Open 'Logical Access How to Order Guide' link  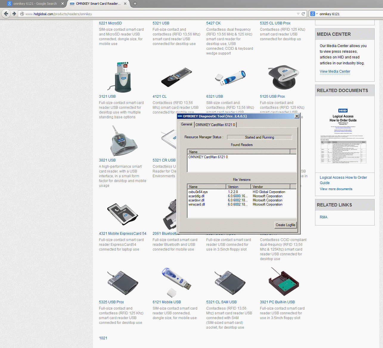(343, 180)
